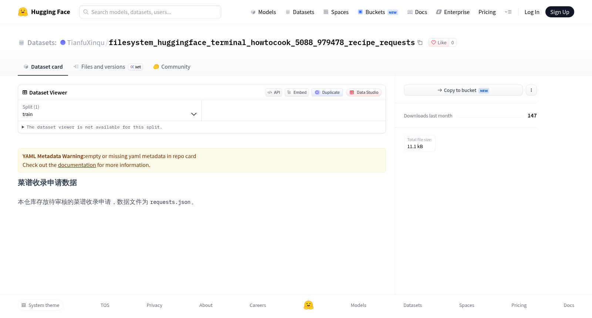
Task: Open TOS footer link
Action: (x=105, y=305)
